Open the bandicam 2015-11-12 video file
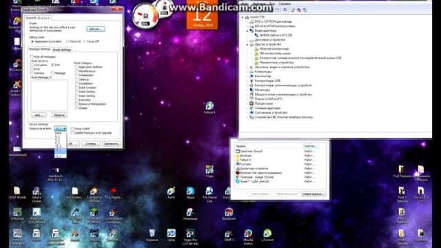This screenshot has height=248, width=441. tap(55, 174)
